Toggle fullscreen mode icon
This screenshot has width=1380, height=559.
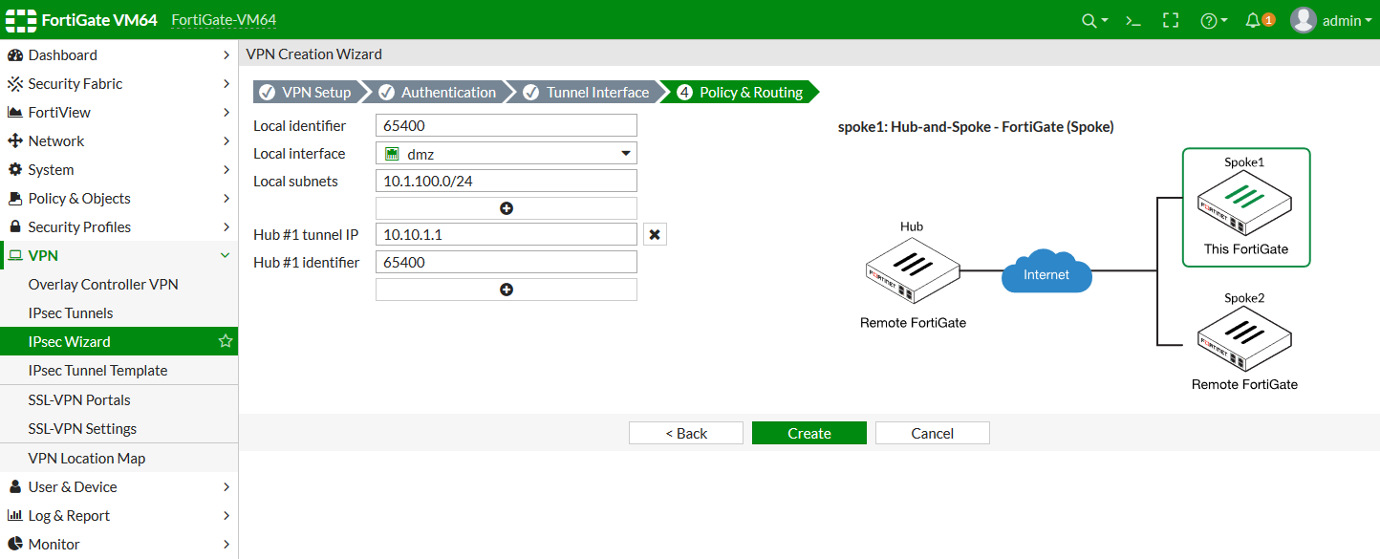pos(1171,20)
